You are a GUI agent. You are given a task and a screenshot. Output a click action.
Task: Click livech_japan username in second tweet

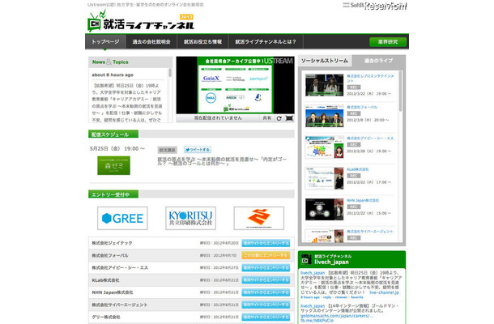click(313, 306)
